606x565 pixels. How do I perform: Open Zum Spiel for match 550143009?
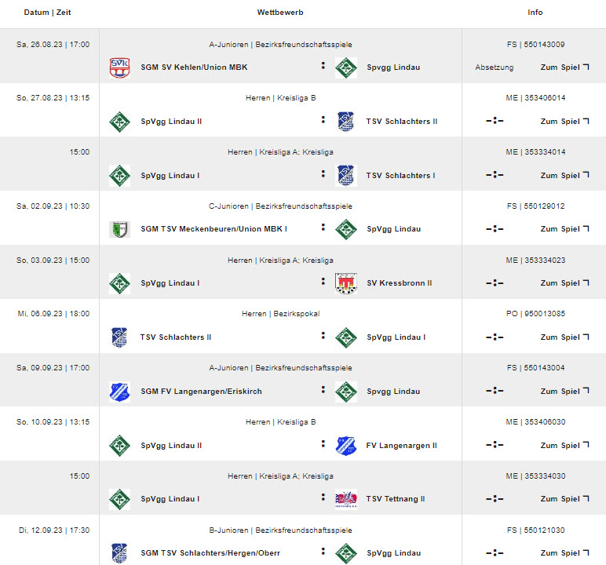pos(564,67)
